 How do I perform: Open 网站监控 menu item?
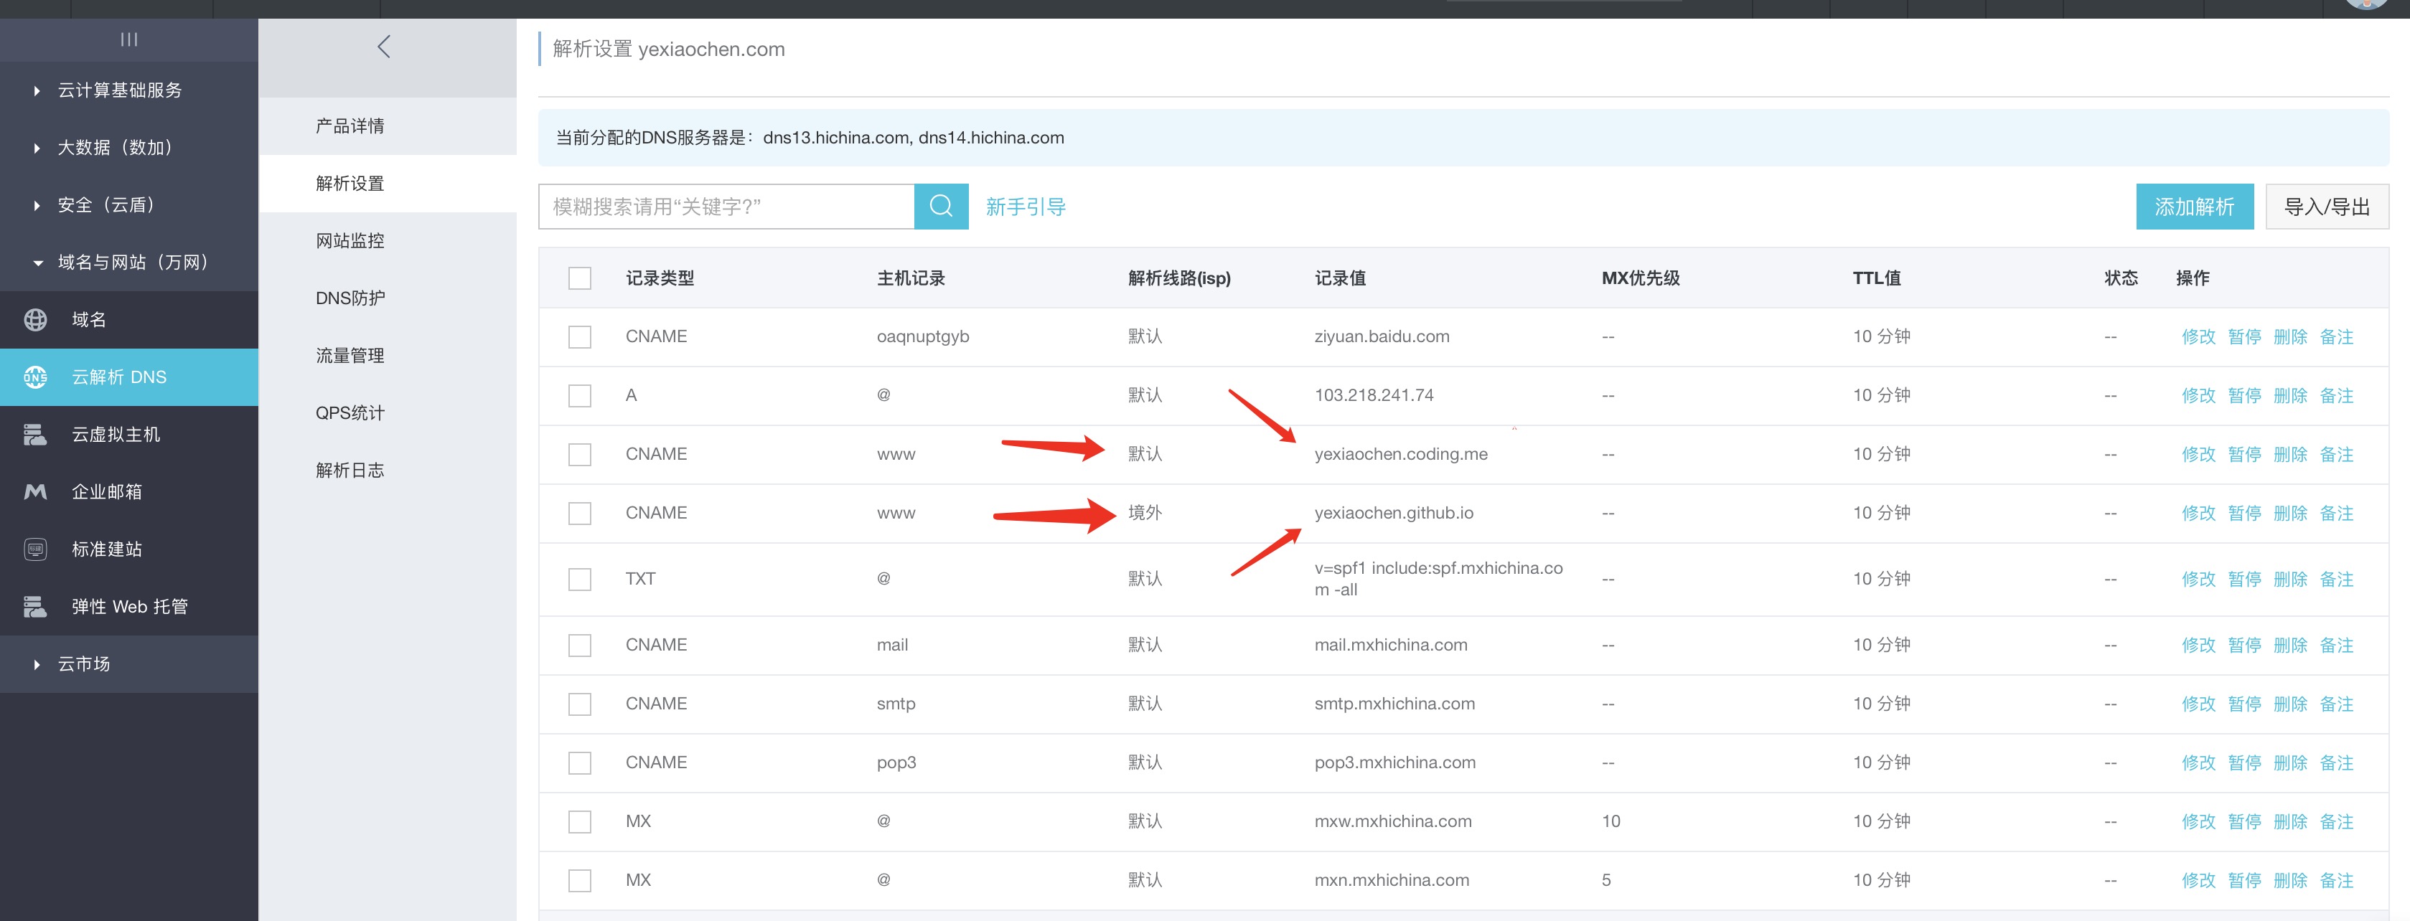388,241
